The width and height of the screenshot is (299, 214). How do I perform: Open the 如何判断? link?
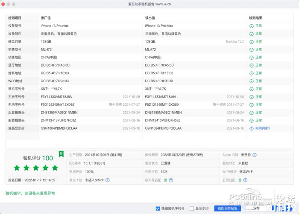point(263,128)
